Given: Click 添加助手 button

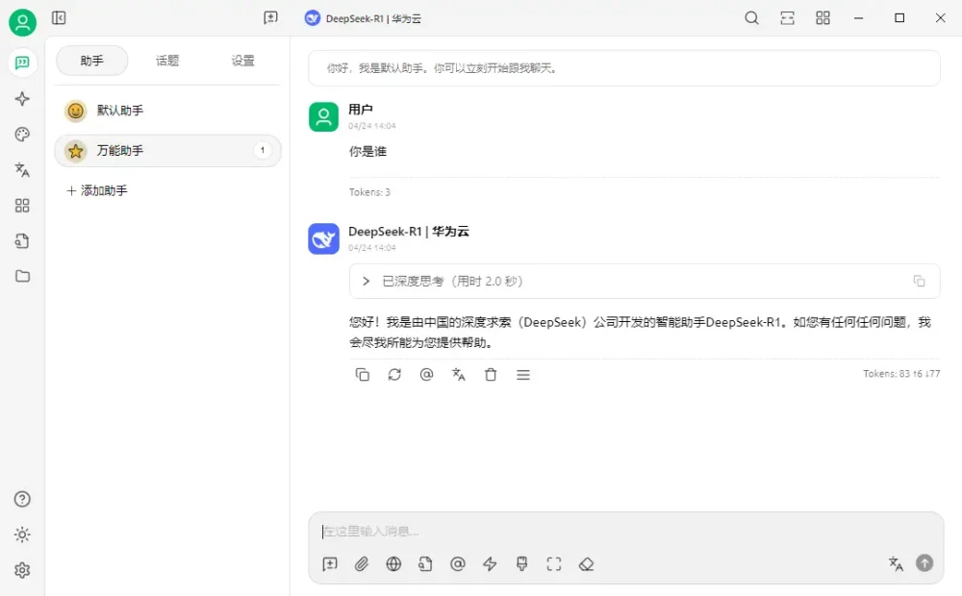Looking at the screenshot, I should click(97, 190).
